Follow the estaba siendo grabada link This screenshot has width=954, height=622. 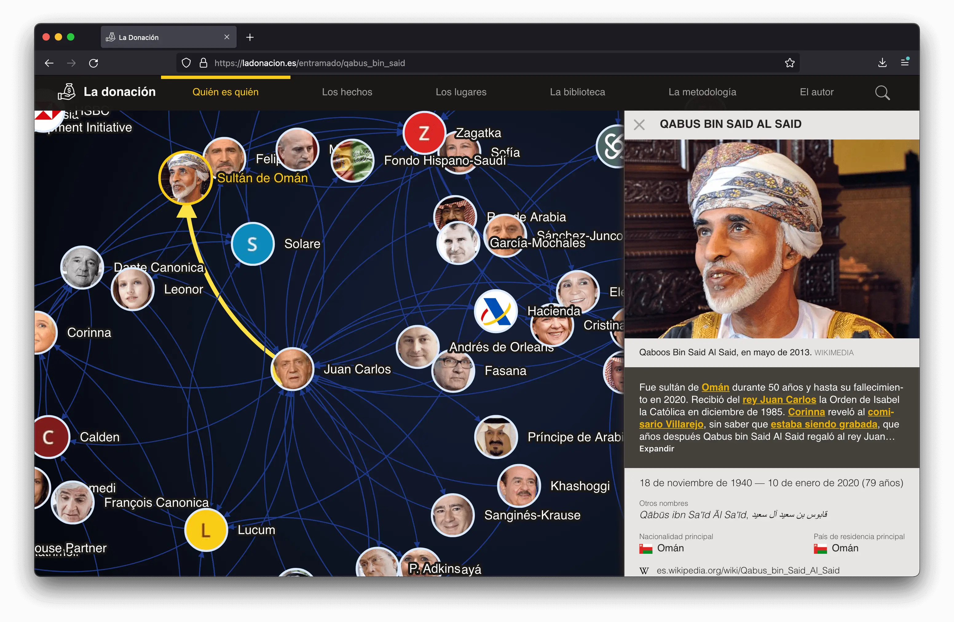tap(824, 424)
